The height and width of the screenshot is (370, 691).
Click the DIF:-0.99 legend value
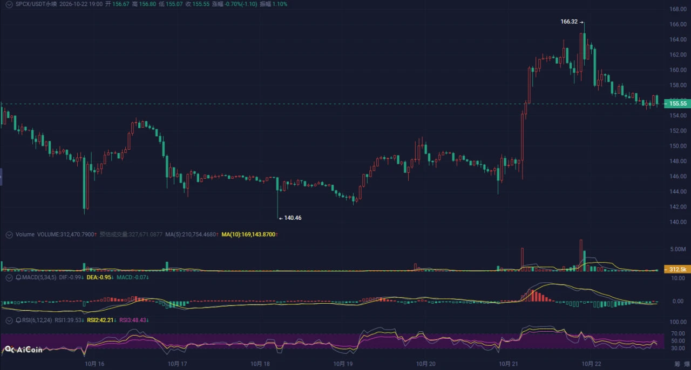pyautogui.click(x=71, y=277)
